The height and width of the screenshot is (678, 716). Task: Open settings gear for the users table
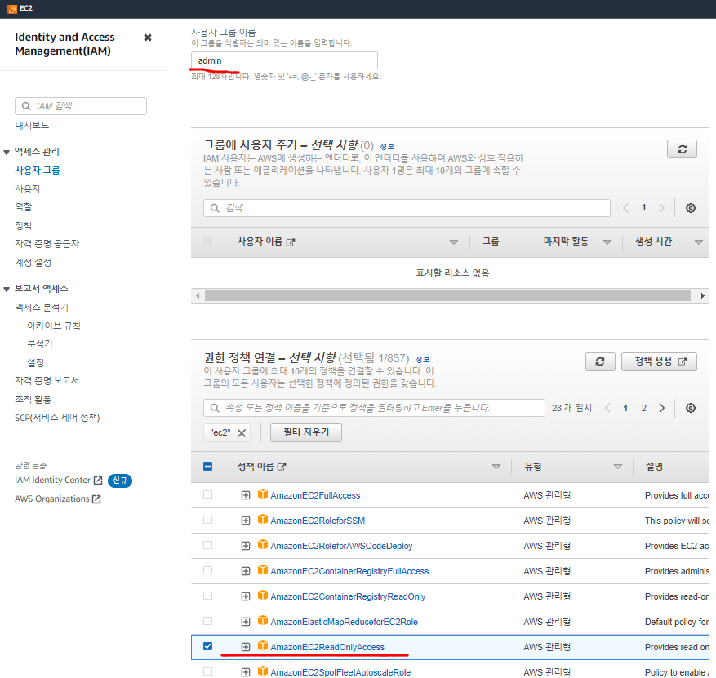point(691,208)
